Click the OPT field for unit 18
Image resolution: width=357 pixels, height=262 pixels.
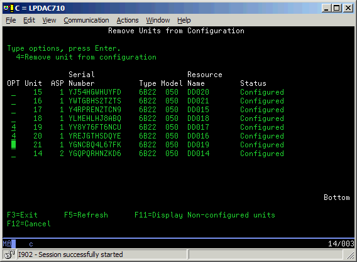coord(13,118)
